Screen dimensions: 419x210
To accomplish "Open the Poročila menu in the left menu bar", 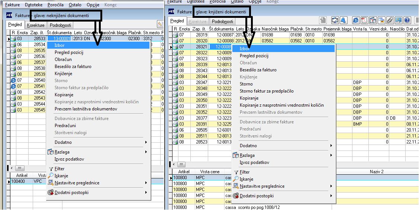I will (x=56, y=5).
